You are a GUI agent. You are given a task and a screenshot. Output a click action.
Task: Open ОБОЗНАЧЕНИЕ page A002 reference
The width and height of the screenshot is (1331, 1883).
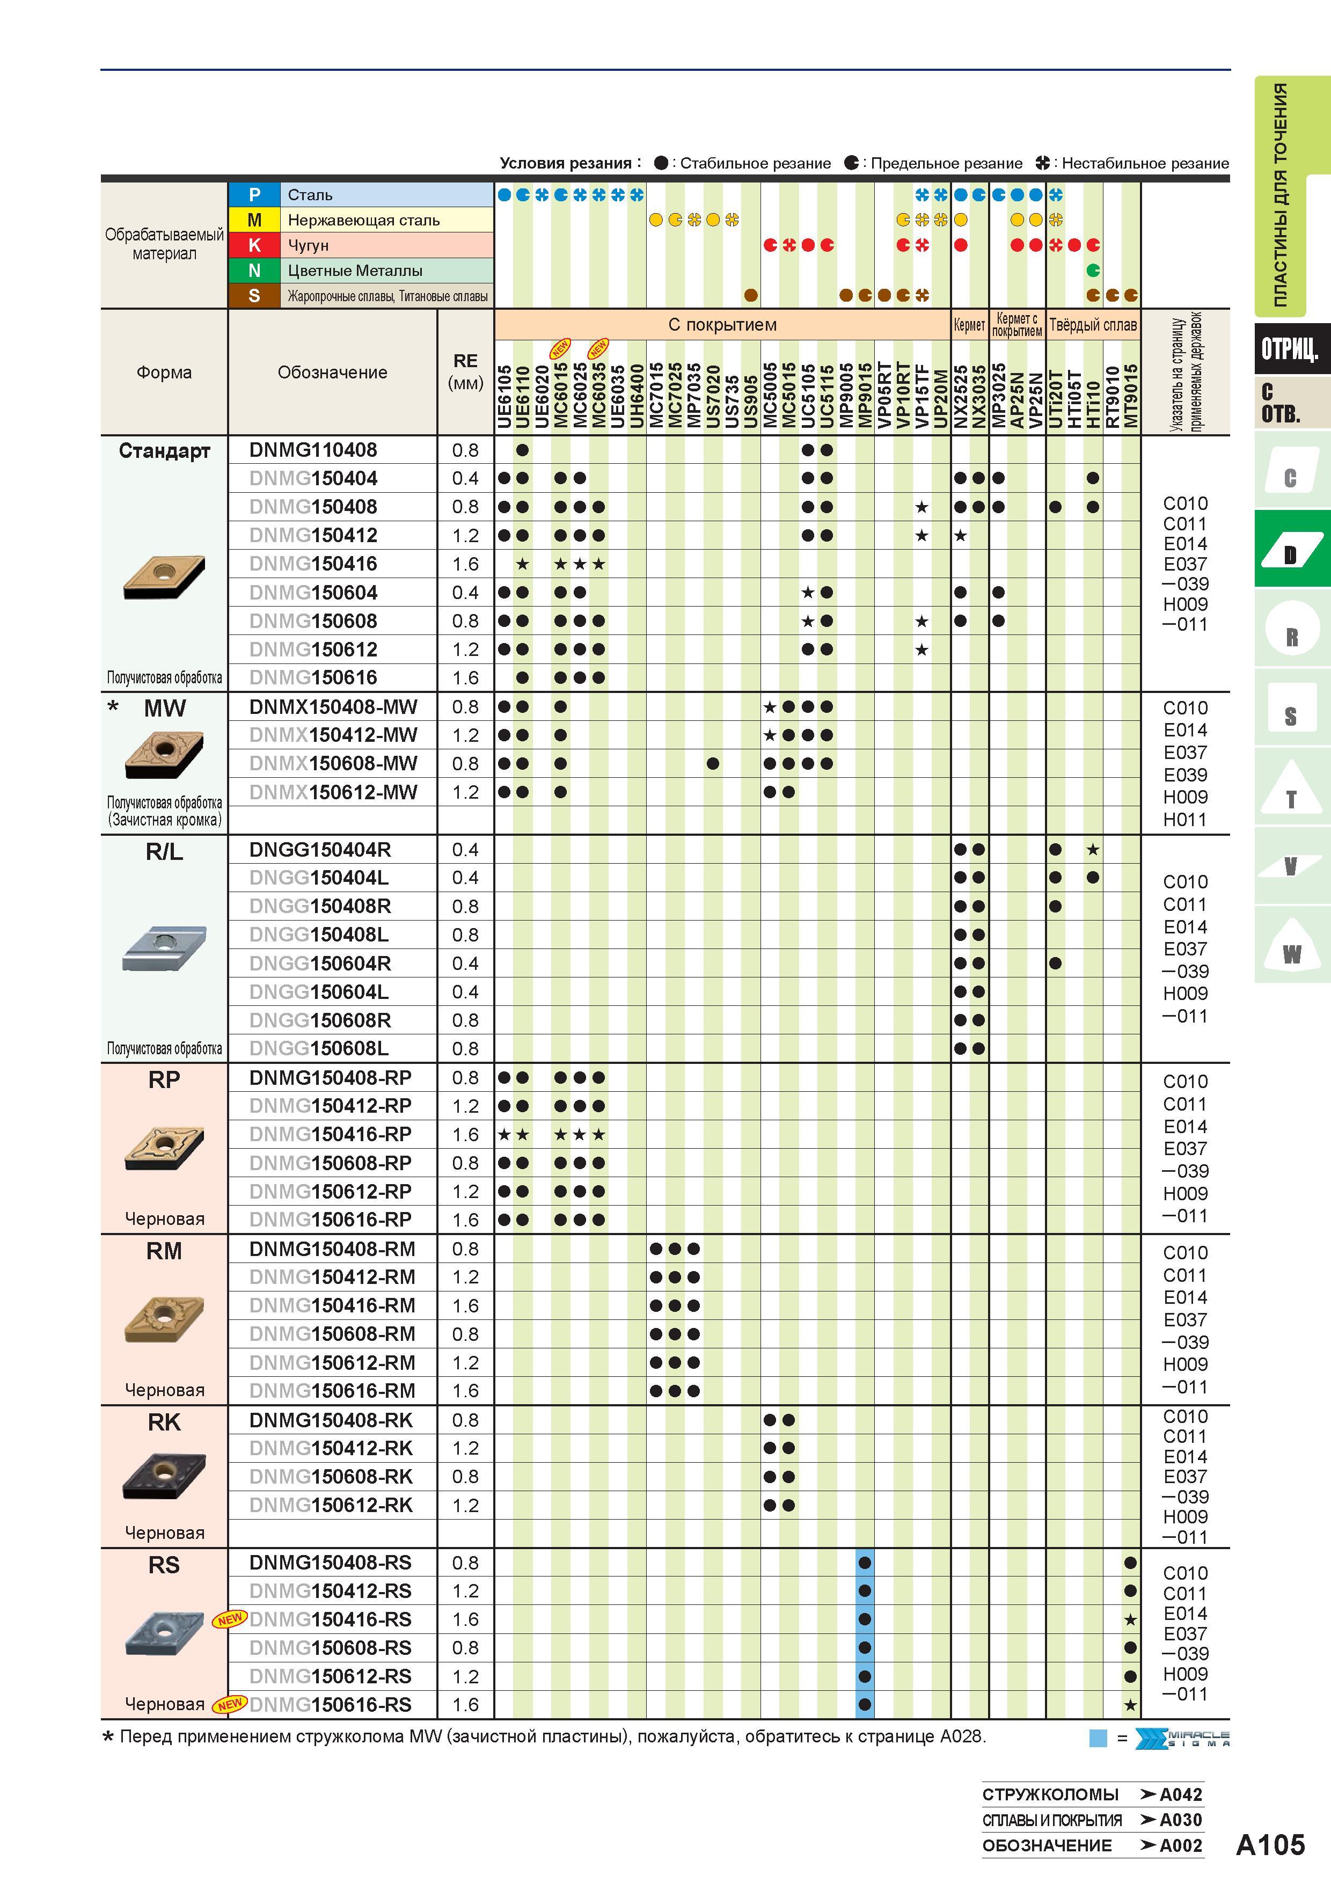1092,1845
